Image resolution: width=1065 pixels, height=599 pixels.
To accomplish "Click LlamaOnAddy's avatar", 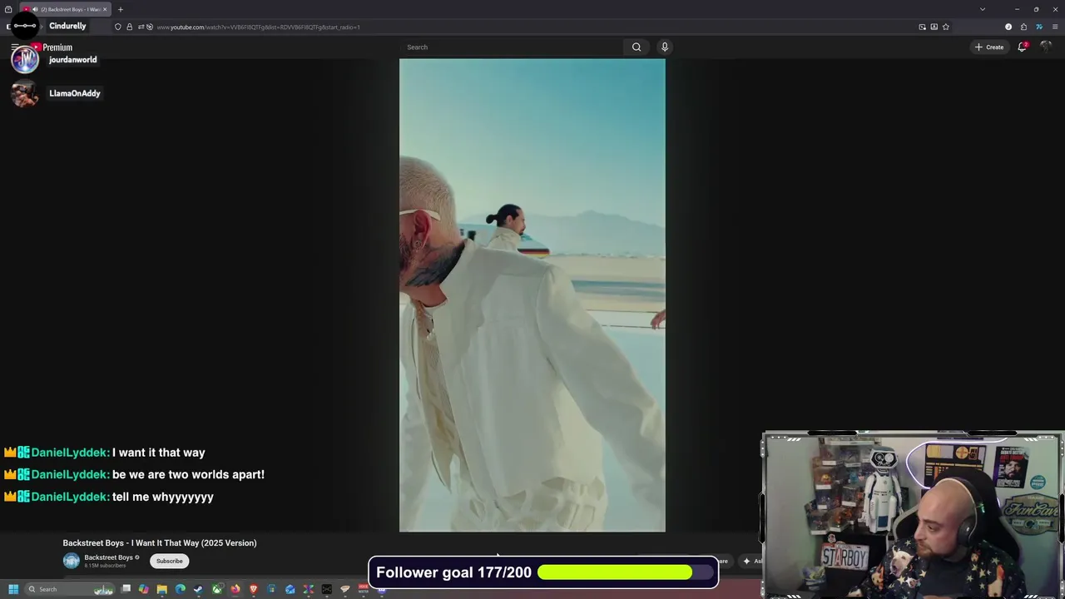I will pos(25,93).
